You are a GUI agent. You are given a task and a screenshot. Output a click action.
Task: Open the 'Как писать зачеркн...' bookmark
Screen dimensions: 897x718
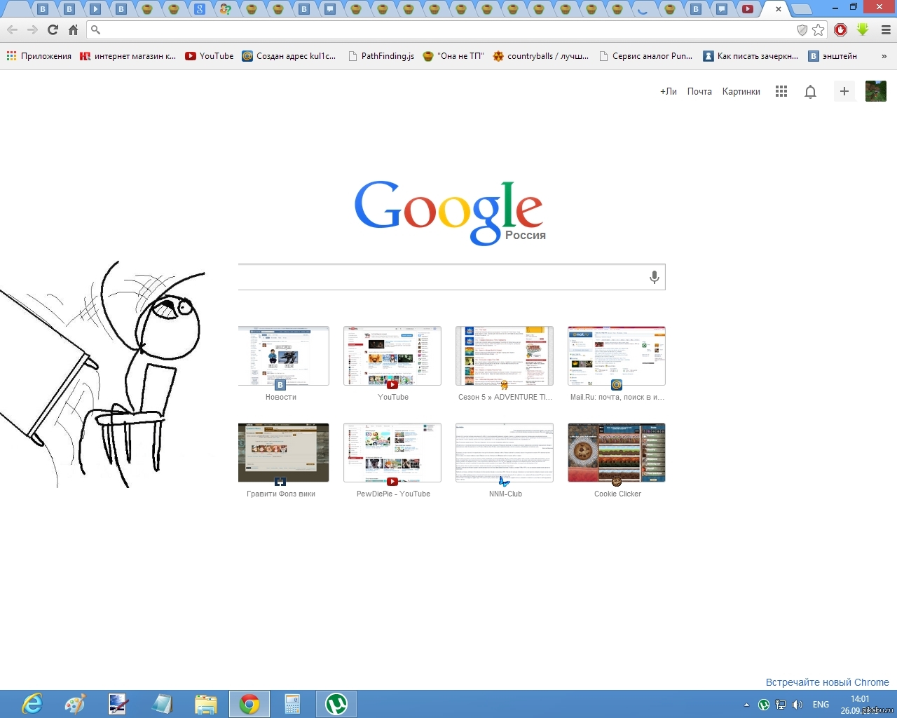pyautogui.click(x=751, y=56)
